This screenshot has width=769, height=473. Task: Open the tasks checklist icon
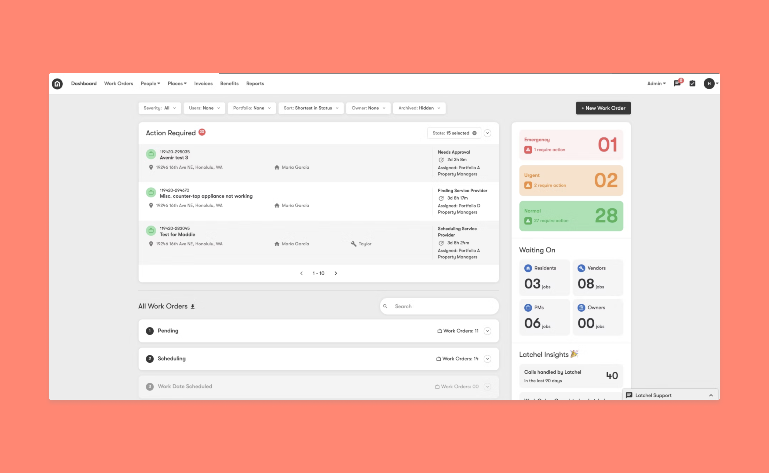point(692,83)
